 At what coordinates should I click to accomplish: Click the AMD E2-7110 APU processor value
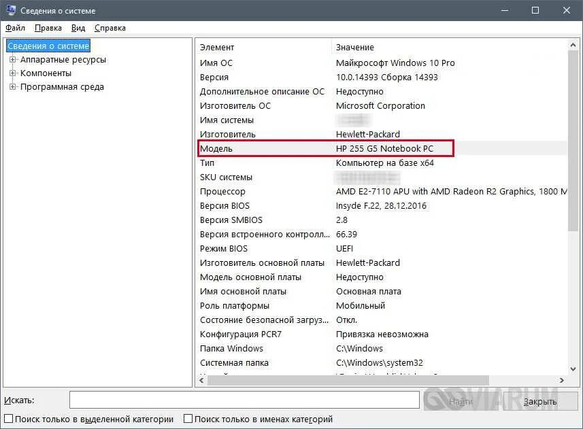[x=452, y=191]
